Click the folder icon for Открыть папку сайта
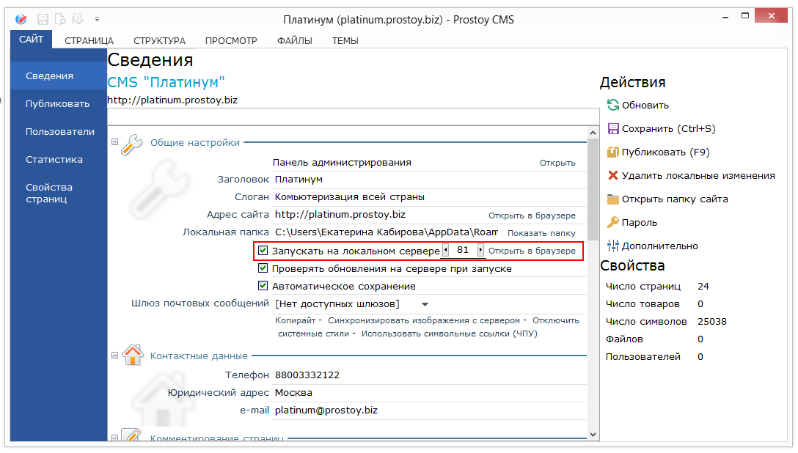 coord(612,199)
